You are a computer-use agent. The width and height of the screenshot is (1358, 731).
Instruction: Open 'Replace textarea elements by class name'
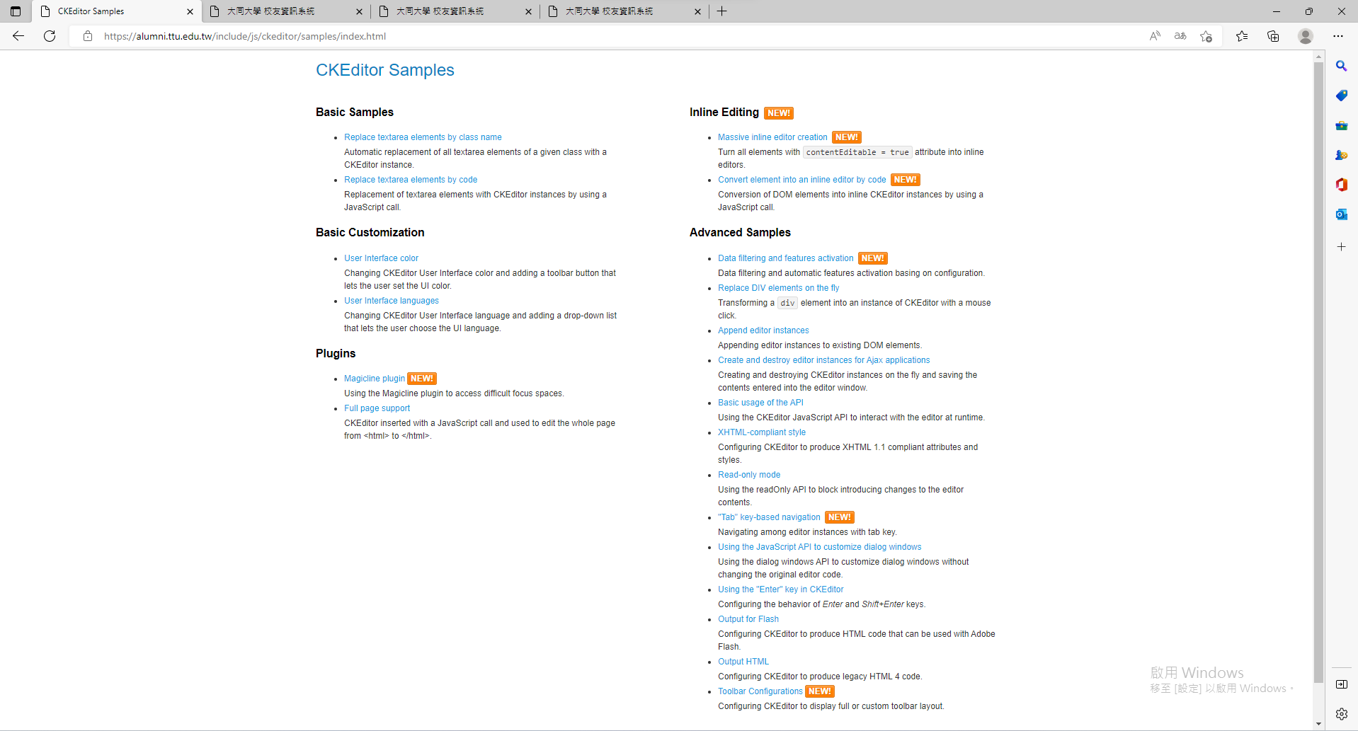[423, 137]
